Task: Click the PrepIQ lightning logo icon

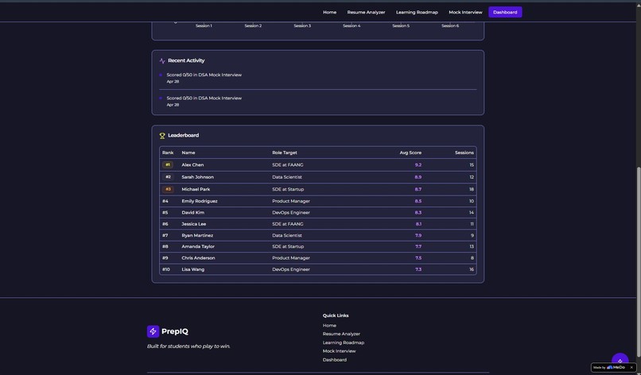Action: coord(153,331)
